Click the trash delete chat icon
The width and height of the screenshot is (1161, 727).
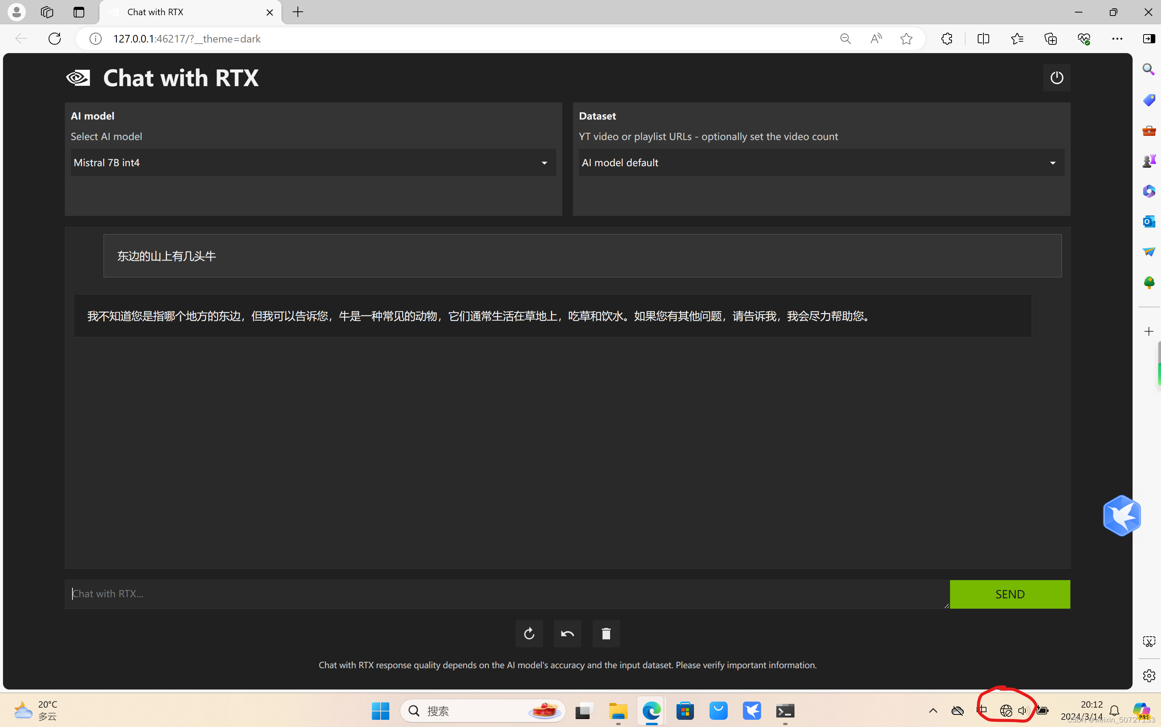606,634
